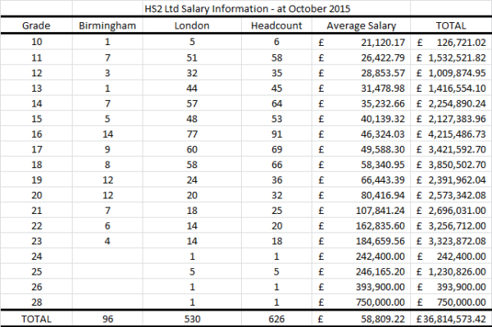Select London total cell '530'
Viewport: 492px width, 327px height.
click(192, 319)
